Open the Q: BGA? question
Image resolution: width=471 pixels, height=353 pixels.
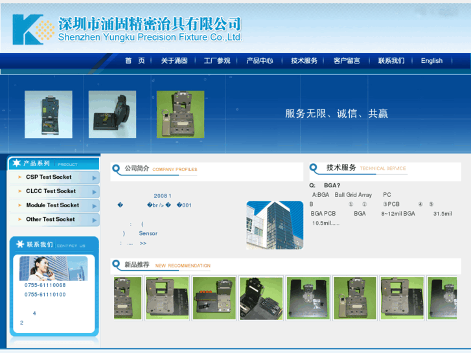click(325, 185)
